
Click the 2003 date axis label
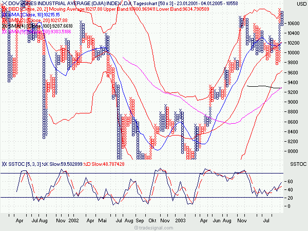pyautogui.click(x=180, y=221)
